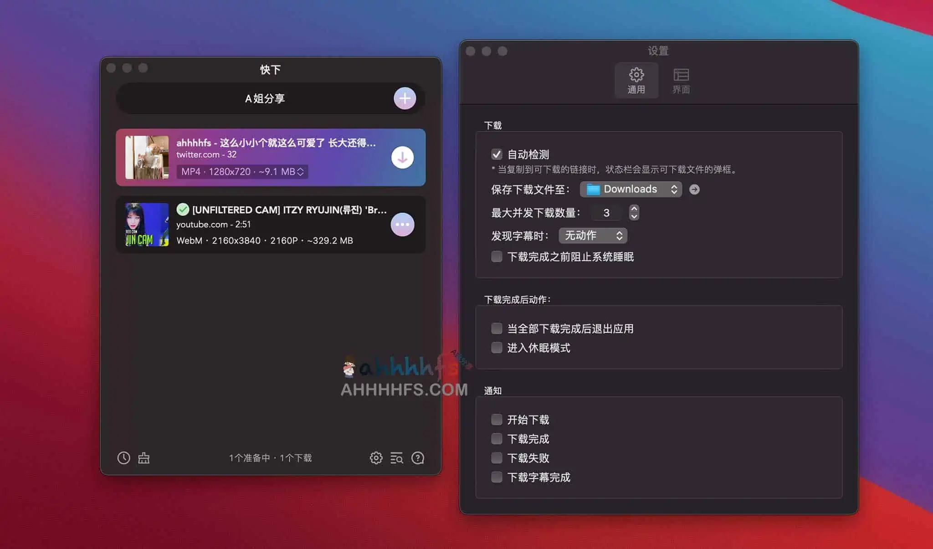Enable 下载完成之前阻止系统睡眠
Viewport: 933px width, 549px height.
pos(497,257)
